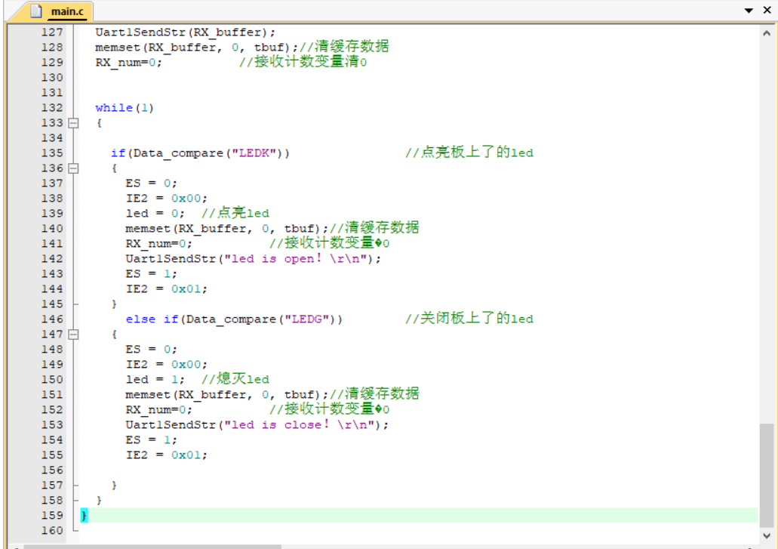This screenshot has height=549, width=778.
Task: Close the main.c editor pane
Action: point(767,10)
